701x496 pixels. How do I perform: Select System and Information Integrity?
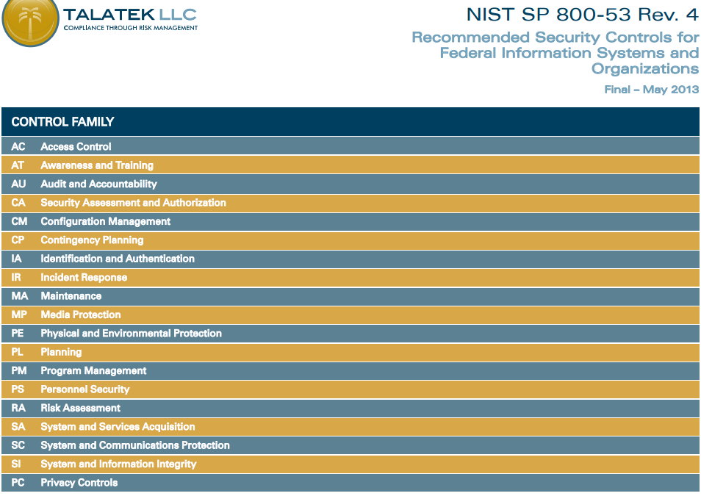[x=118, y=464]
